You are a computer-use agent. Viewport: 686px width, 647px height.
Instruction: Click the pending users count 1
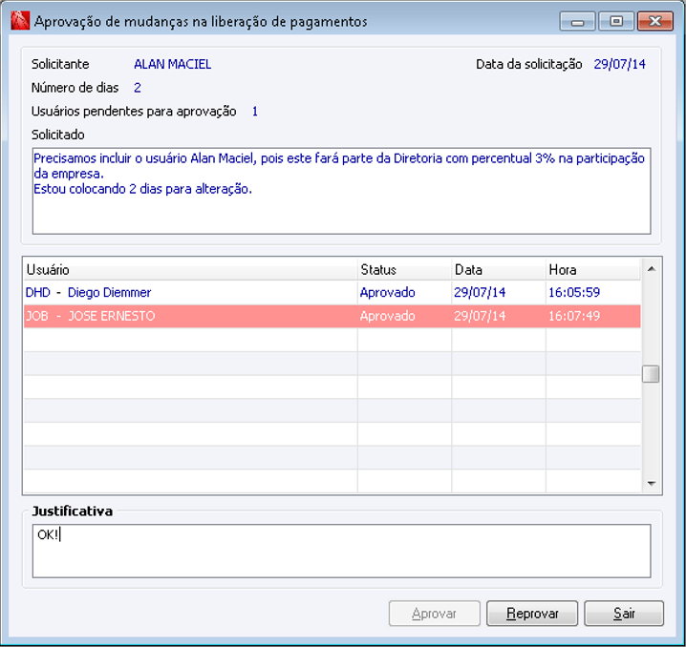pyautogui.click(x=255, y=112)
